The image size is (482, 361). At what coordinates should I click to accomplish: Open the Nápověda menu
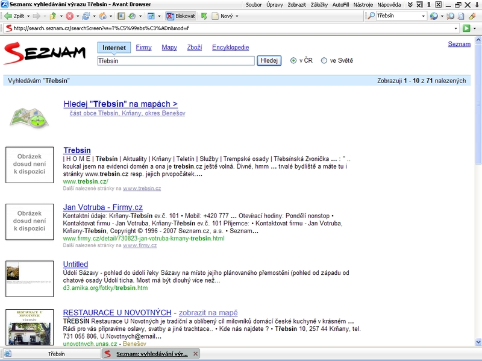pyautogui.click(x=389, y=5)
